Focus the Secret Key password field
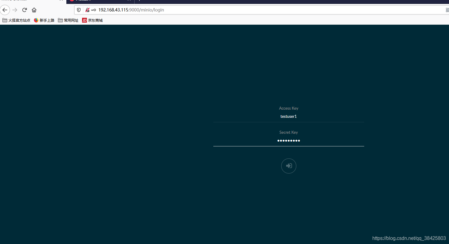 (288, 141)
